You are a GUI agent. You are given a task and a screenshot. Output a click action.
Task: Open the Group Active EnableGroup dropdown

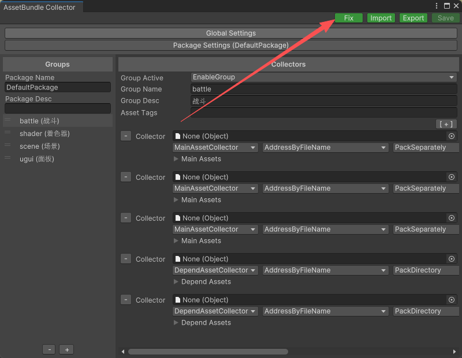pyautogui.click(x=324, y=77)
